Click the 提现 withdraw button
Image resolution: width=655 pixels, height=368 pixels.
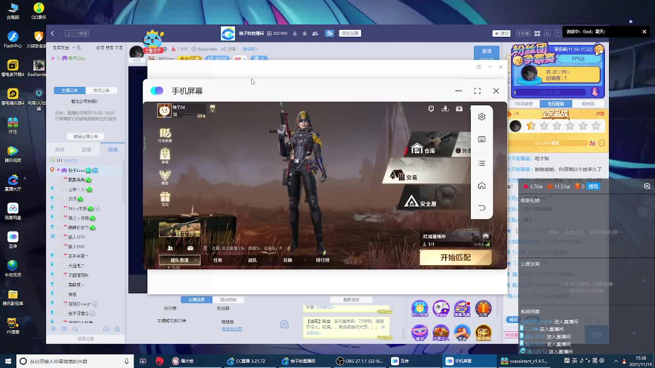[x=593, y=187]
